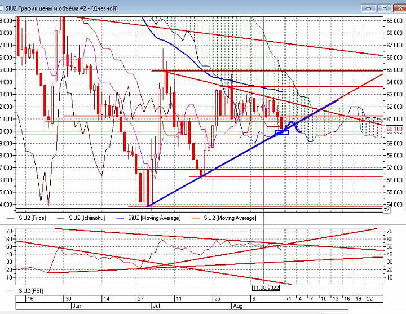Viewport: 406px width, 314px height.
Task: Click the '25' date tick on the time axis
Action: (217, 299)
